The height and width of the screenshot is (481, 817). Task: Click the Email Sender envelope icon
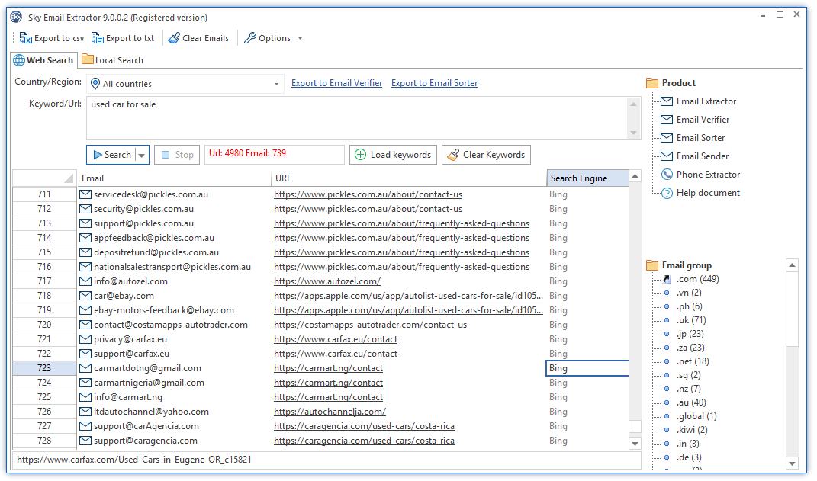(667, 156)
